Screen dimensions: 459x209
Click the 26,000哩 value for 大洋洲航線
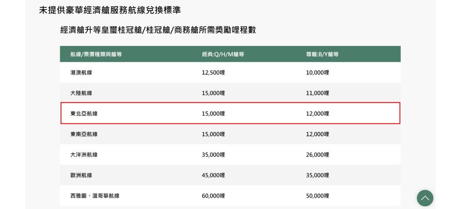317,155
